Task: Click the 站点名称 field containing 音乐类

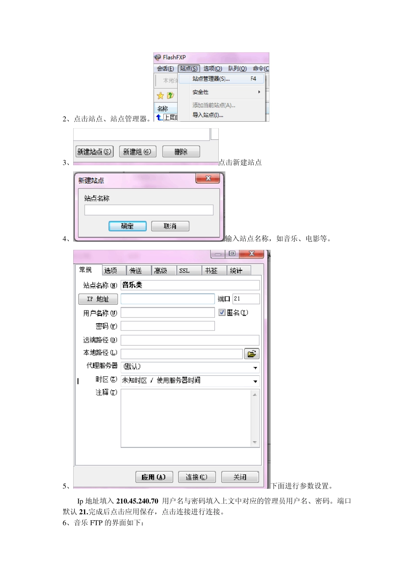Action: (x=190, y=285)
